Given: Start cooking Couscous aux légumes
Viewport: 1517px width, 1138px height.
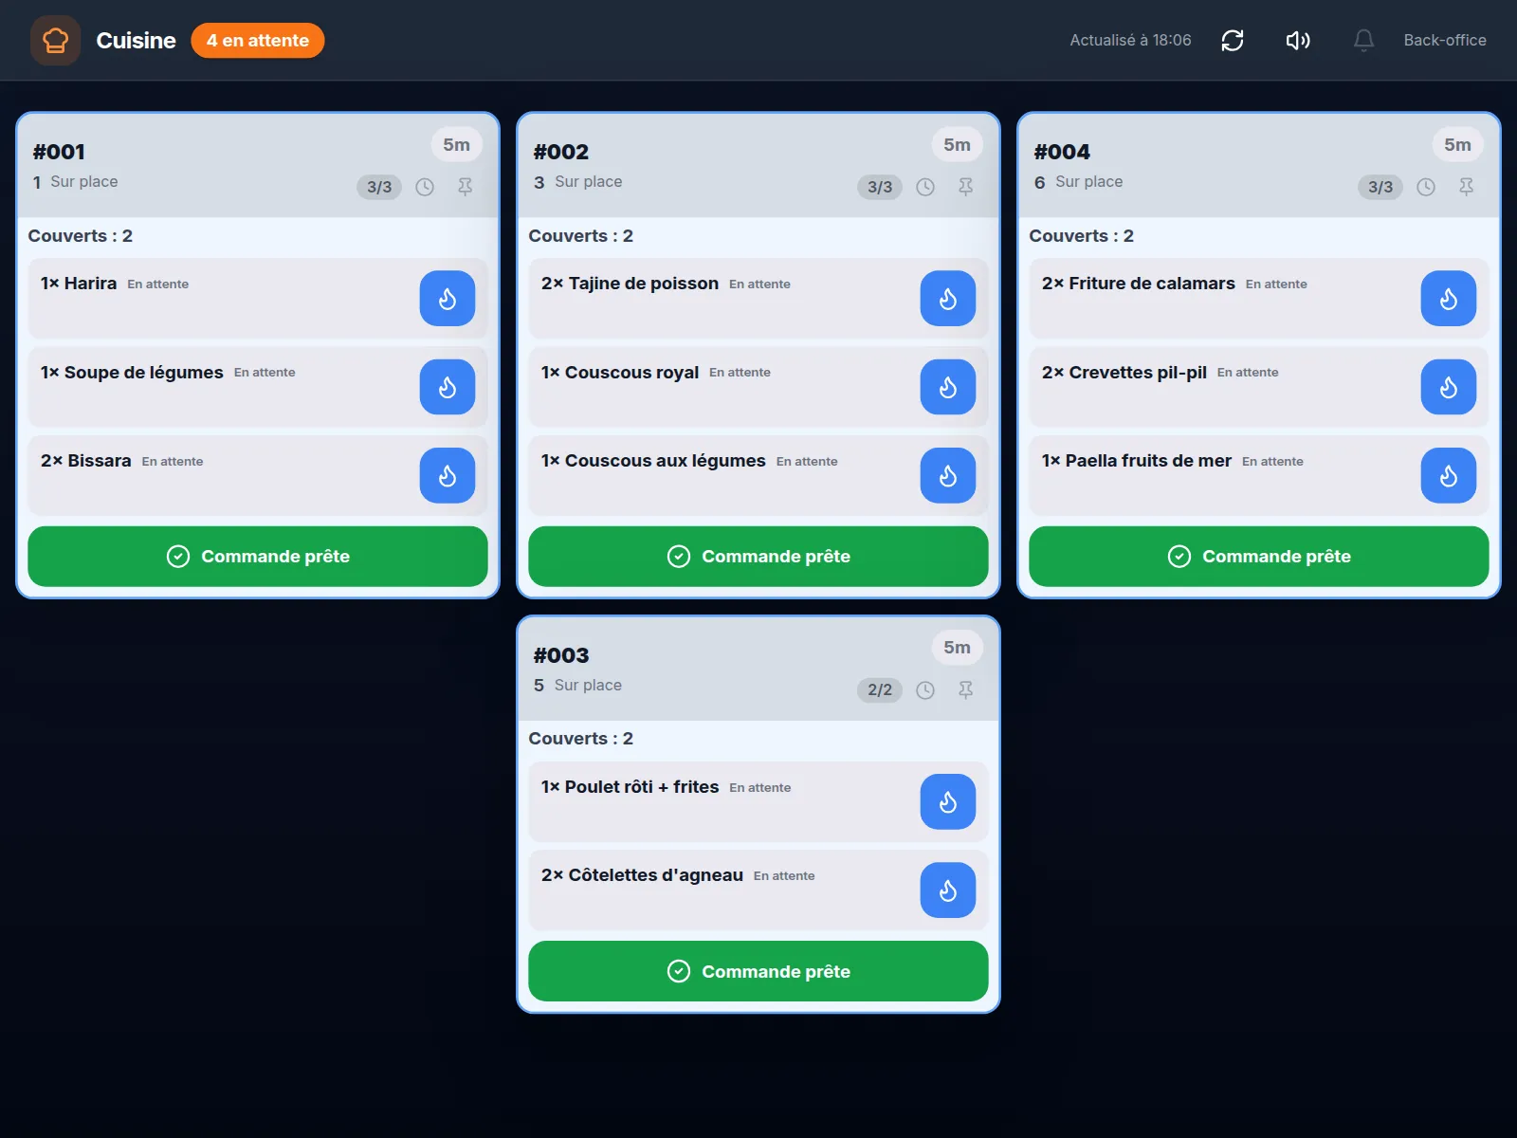Looking at the screenshot, I should point(948,475).
